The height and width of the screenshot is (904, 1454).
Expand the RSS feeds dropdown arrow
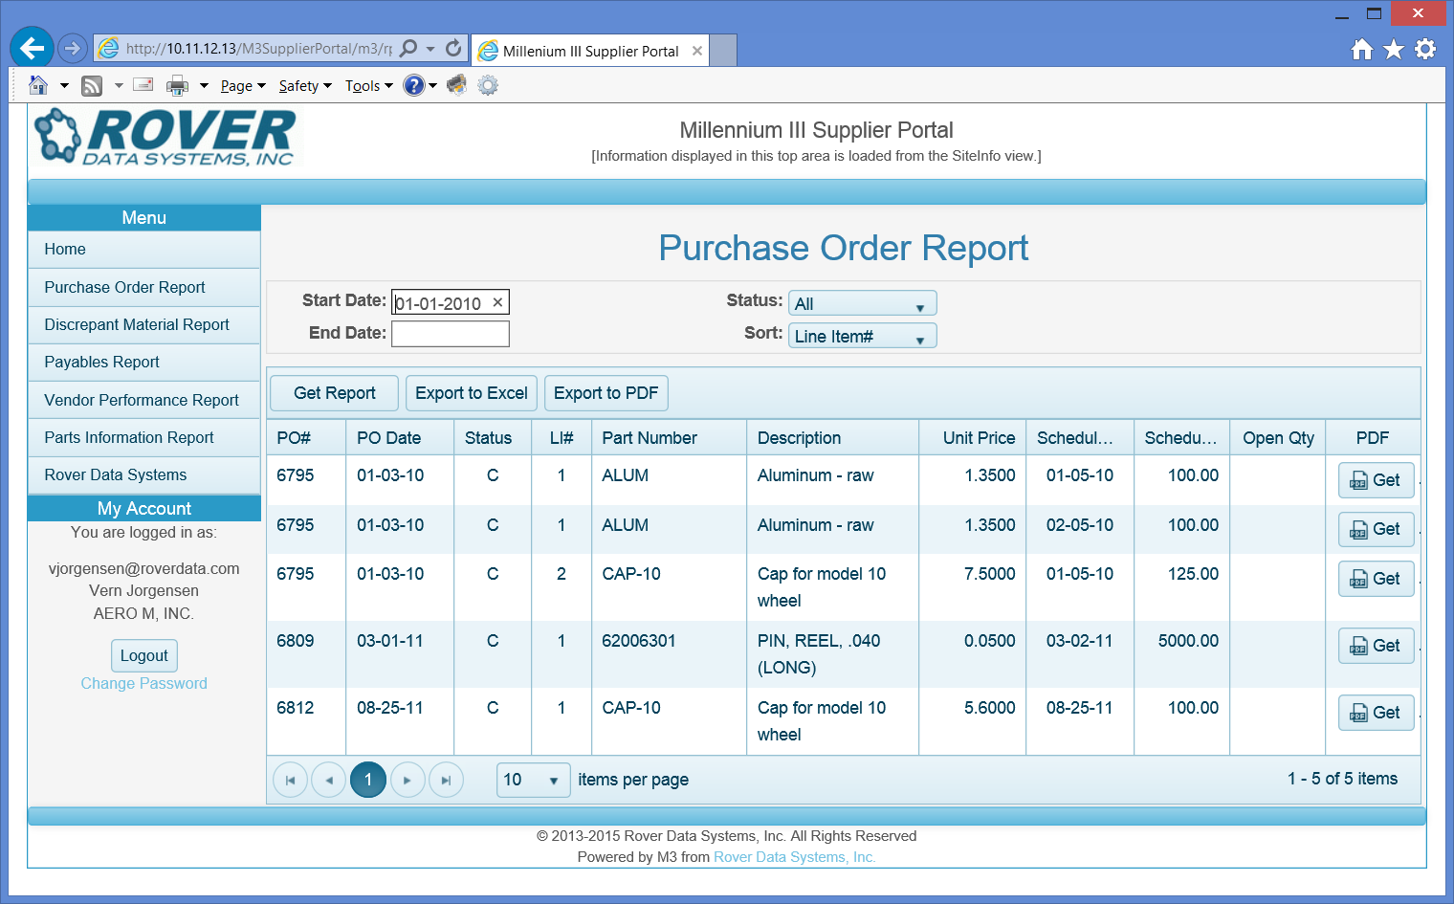pos(119,86)
